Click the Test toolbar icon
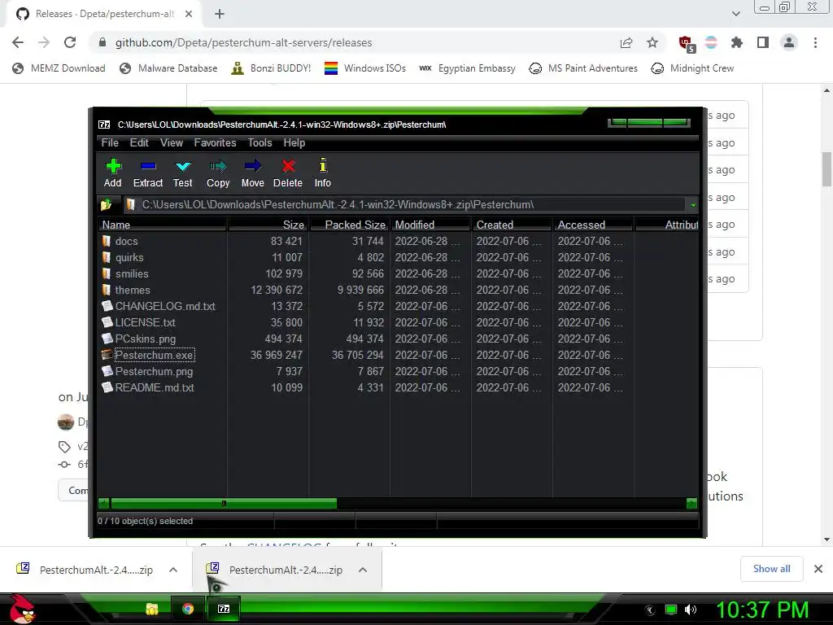This screenshot has width=833, height=625. [183, 173]
